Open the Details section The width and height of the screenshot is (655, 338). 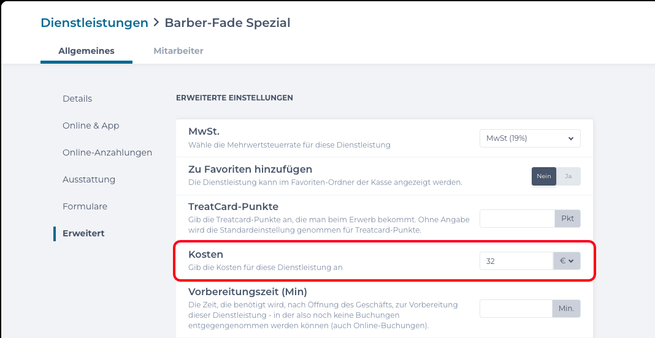click(77, 99)
